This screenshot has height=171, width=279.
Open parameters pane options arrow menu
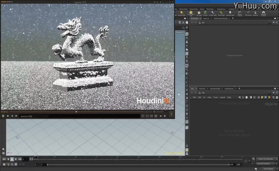pos(277,18)
